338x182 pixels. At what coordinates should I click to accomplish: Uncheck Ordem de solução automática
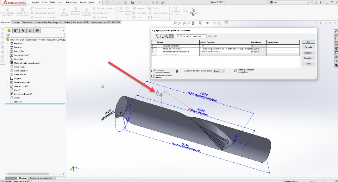[x=236, y=70]
